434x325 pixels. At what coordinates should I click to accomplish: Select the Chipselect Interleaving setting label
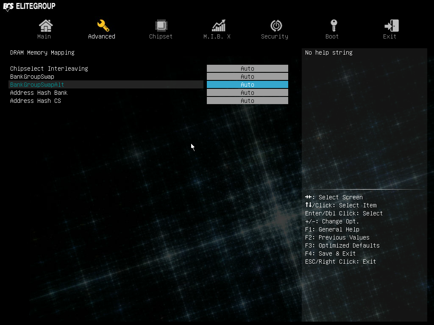pyautogui.click(x=49, y=69)
